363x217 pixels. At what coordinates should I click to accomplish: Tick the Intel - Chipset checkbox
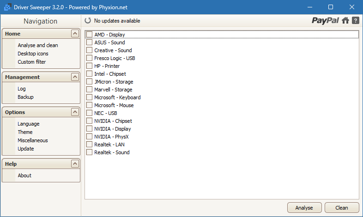pyautogui.click(x=89, y=74)
